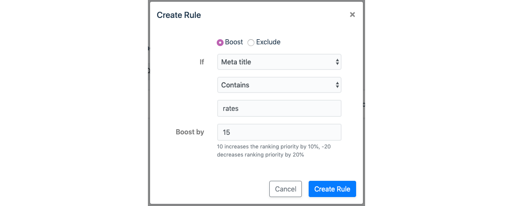Click the Cancel button
513x206 pixels.
coord(286,189)
